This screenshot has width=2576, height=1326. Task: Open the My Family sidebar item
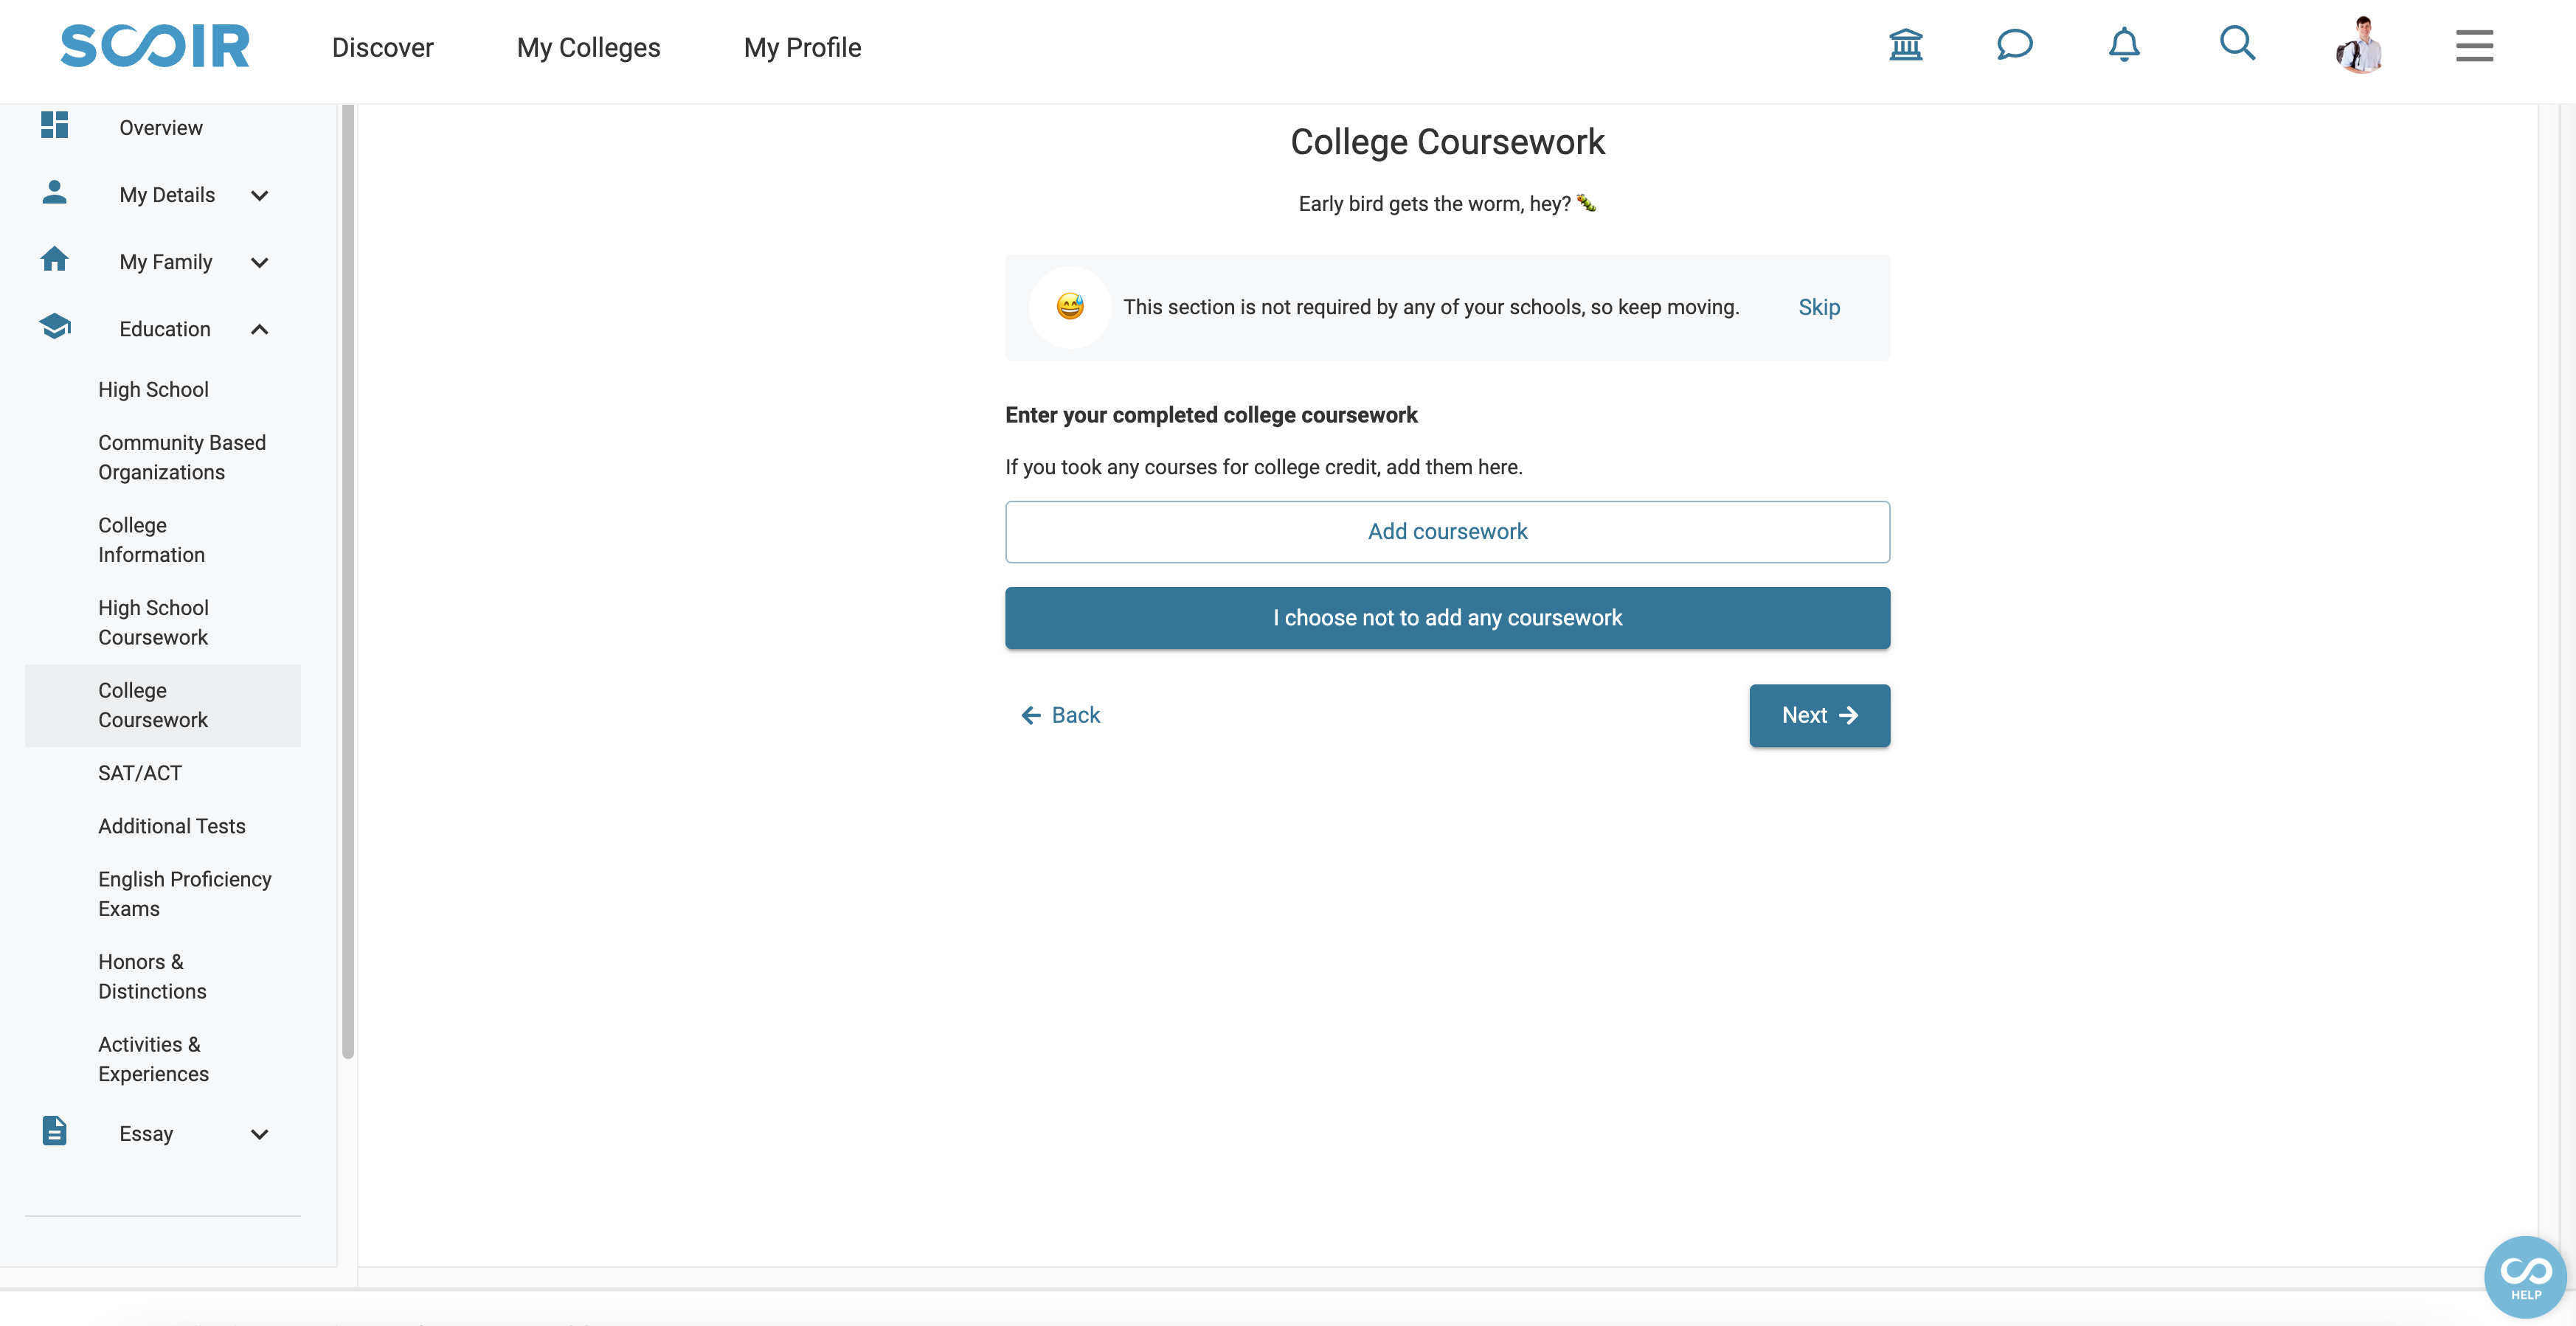[x=166, y=262]
